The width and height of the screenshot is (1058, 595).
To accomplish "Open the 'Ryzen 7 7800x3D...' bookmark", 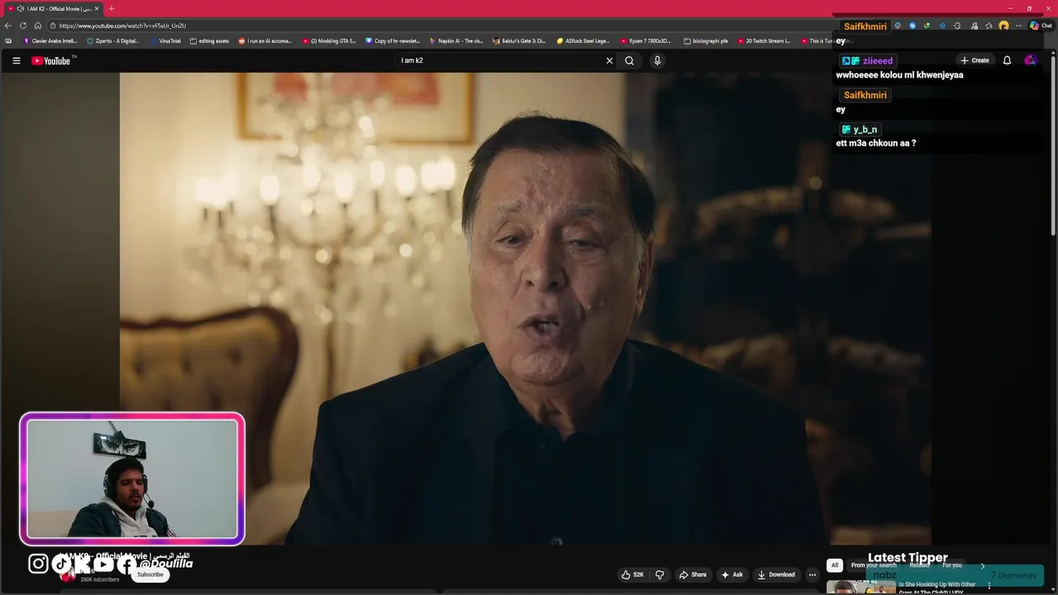I will [646, 40].
